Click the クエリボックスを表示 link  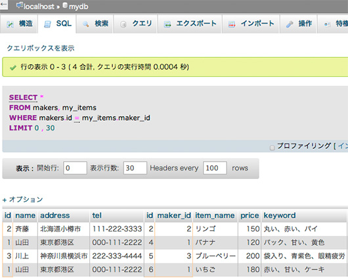coord(41,48)
